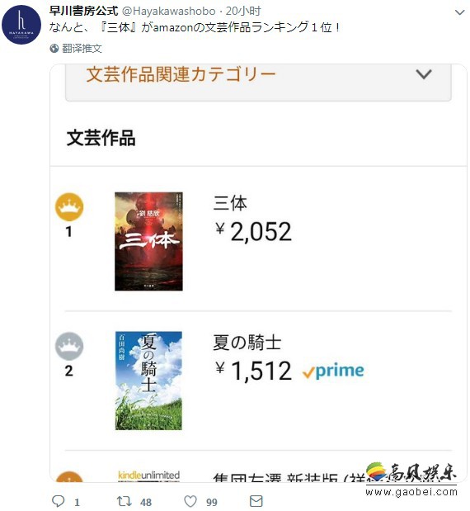The width and height of the screenshot is (470, 511).
Task: Click the Hayakawa profile avatar
Action: [21, 25]
